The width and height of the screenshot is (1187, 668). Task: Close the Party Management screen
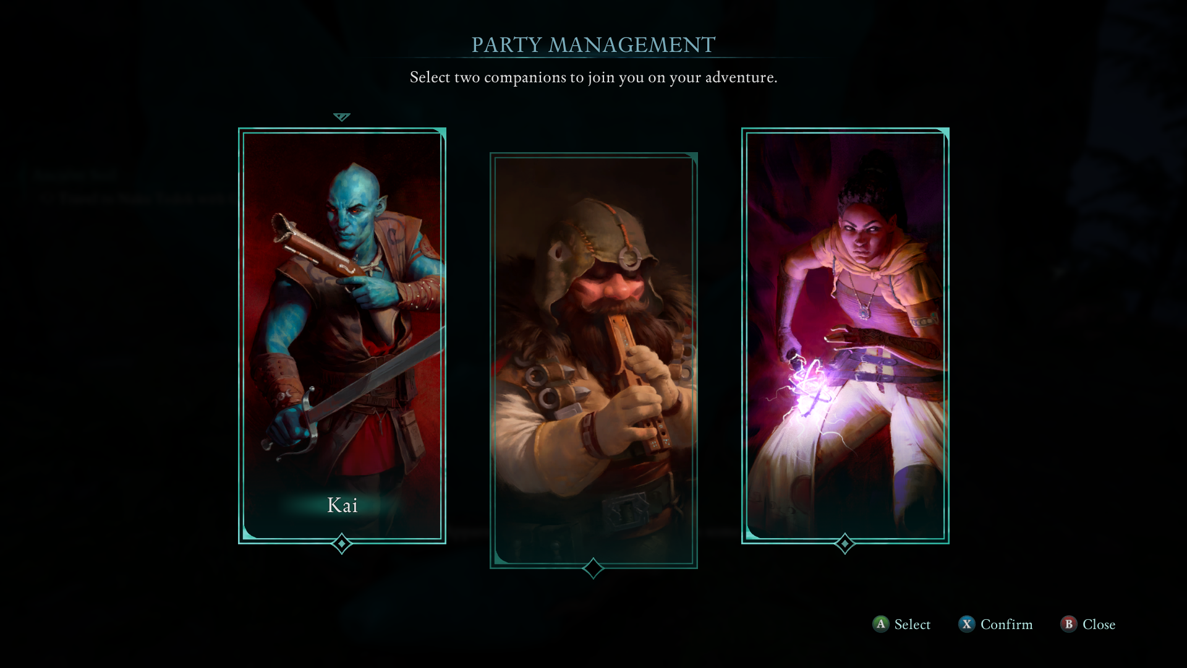(x=1099, y=625)
